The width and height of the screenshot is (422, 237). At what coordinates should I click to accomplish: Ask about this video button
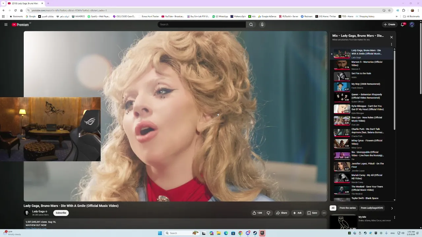297,213
